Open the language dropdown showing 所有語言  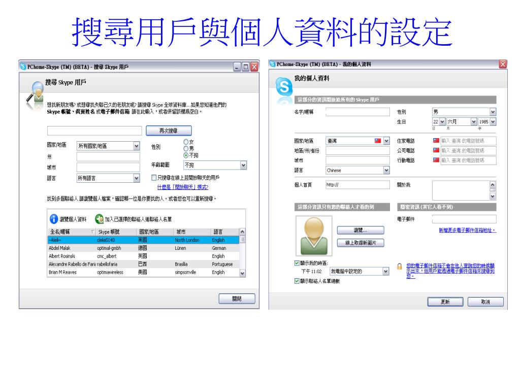click(x=136, y=178)
